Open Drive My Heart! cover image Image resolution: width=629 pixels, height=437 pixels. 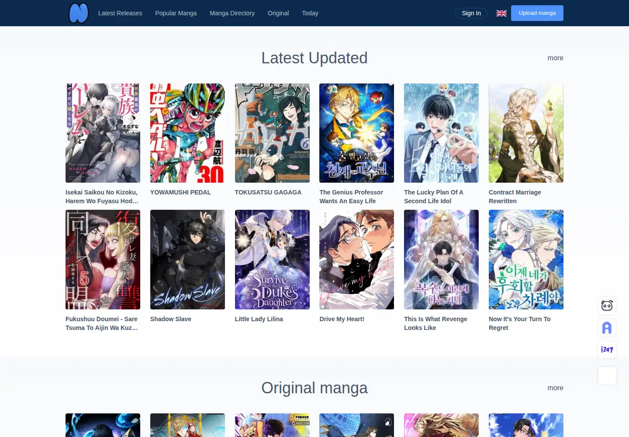pyautogui.click(x=356, y=260)
